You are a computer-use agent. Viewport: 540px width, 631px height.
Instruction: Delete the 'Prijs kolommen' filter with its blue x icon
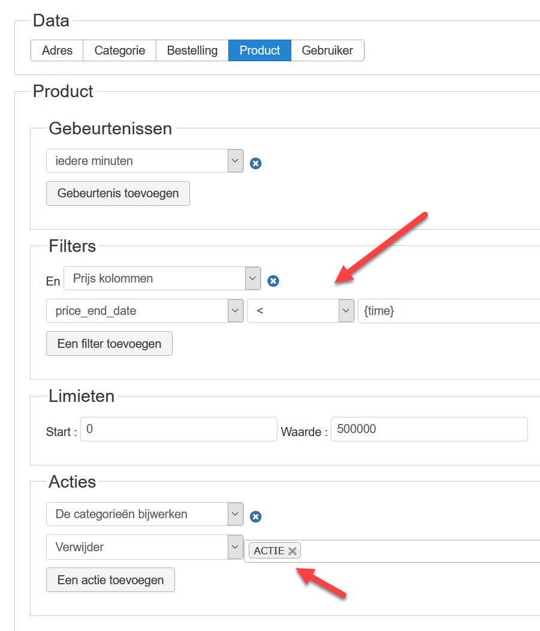tap(273, 281)
